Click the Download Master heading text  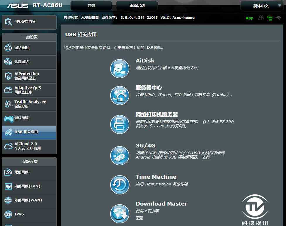tap(161, 204)
